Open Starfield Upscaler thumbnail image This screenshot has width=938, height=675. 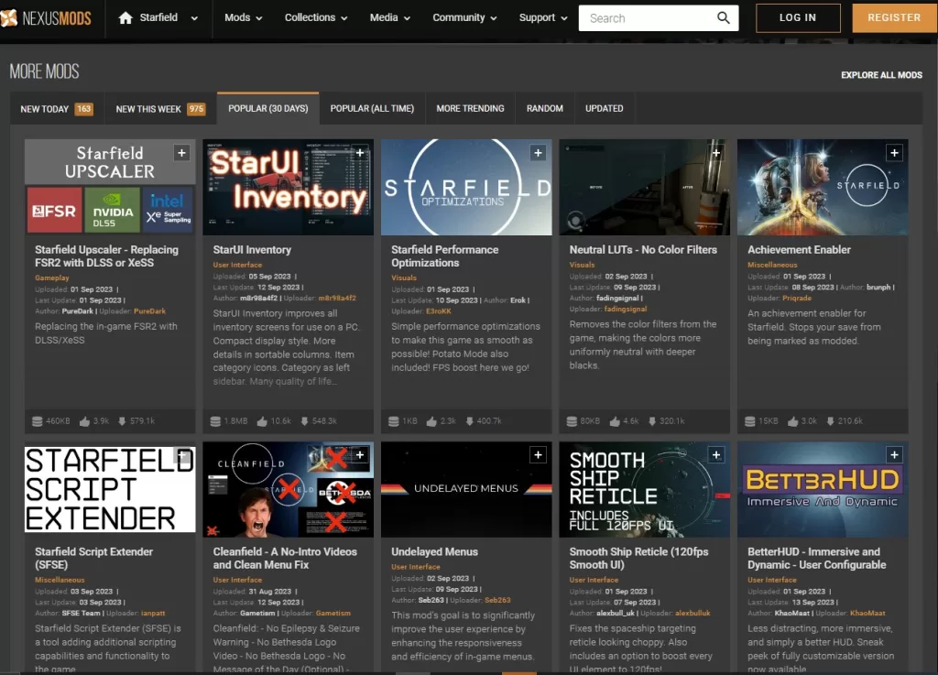(110, 187)
